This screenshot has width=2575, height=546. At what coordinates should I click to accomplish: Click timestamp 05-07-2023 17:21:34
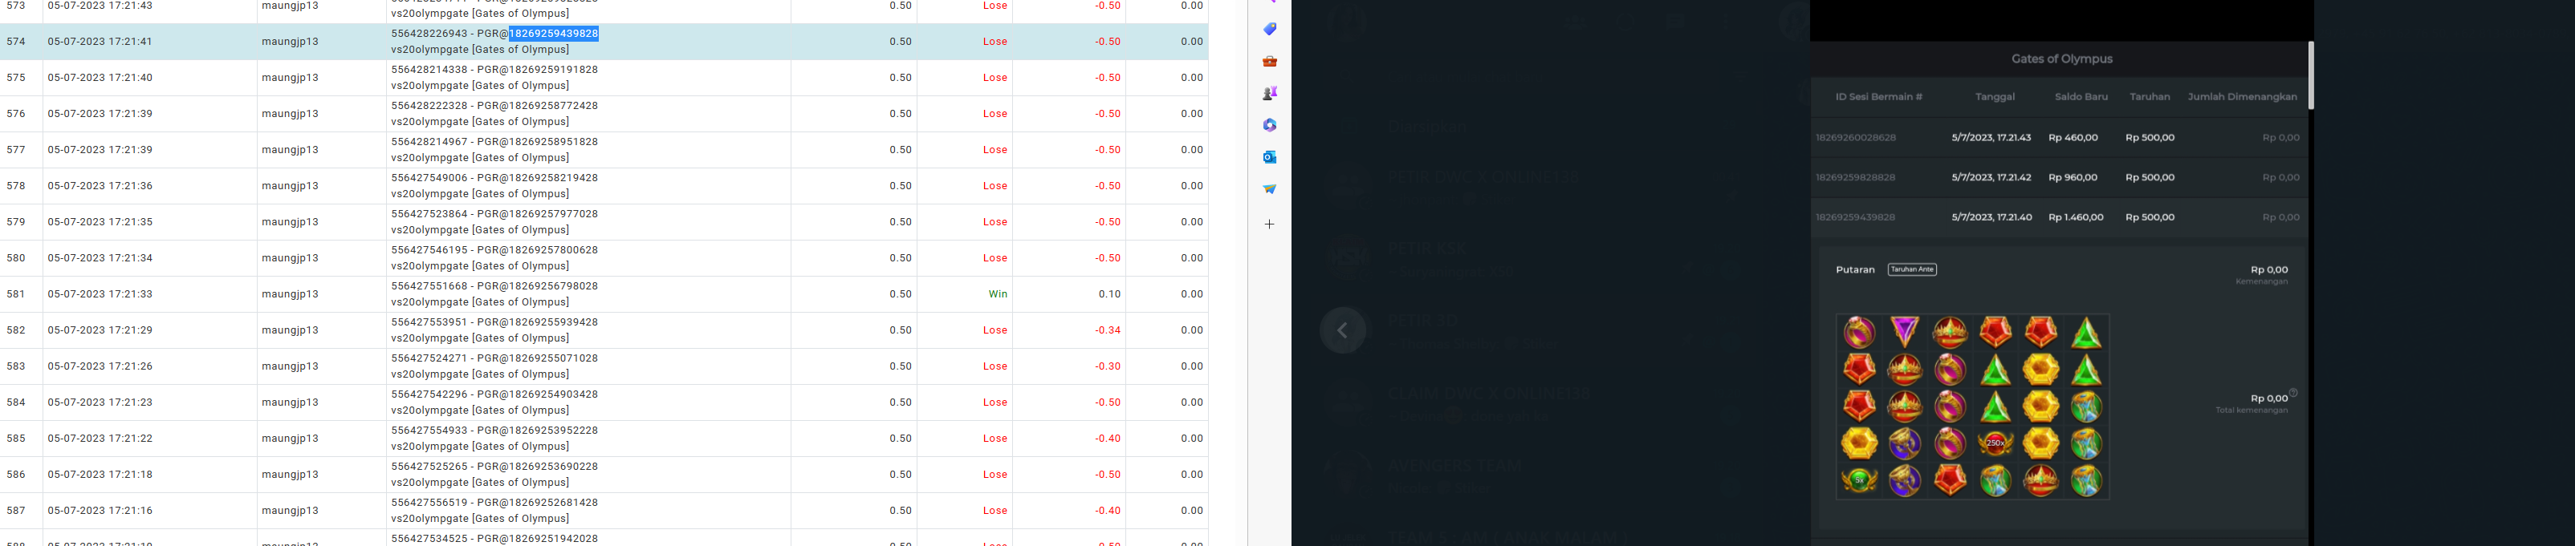pos(100,257)
